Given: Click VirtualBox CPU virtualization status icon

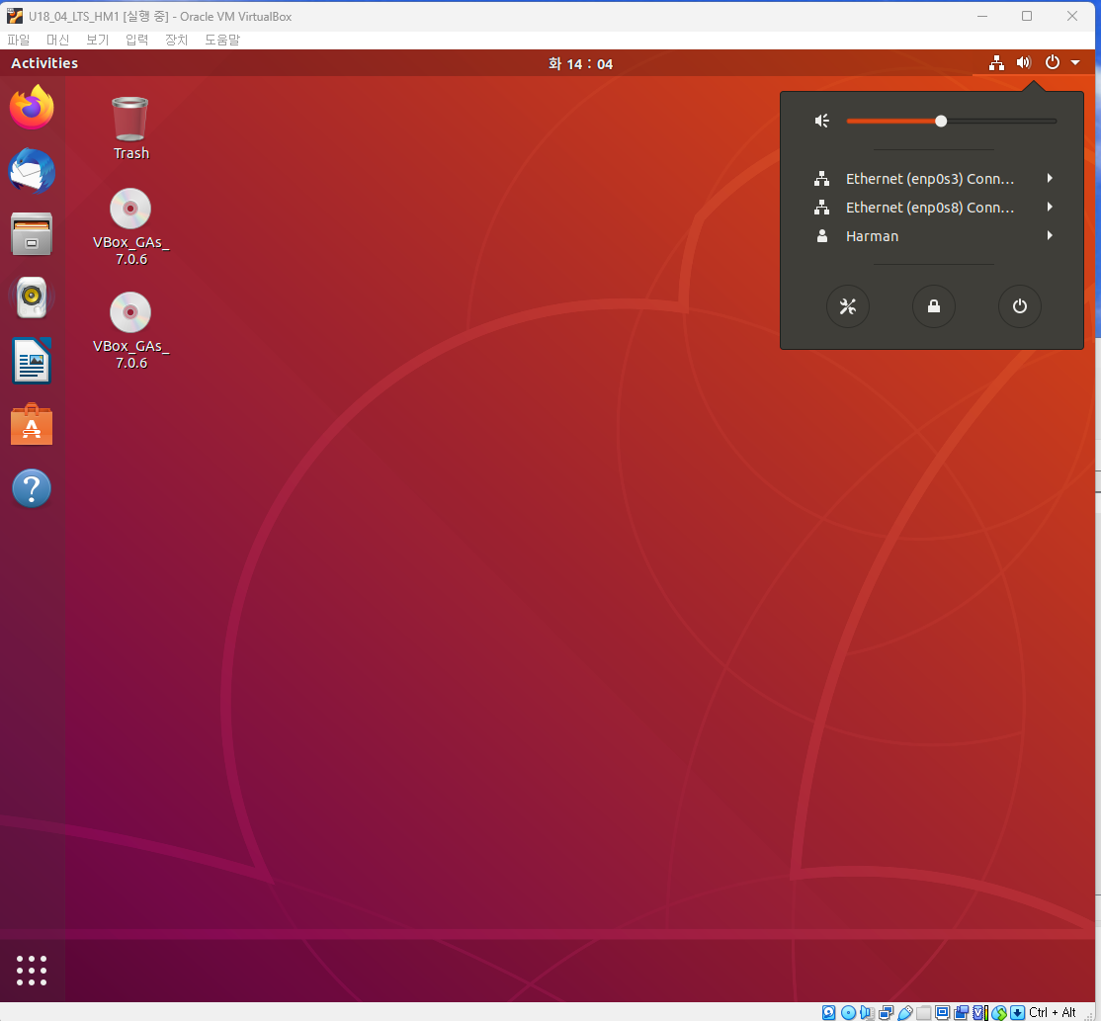Looking at the screenshot, I should pos(980,1012).
